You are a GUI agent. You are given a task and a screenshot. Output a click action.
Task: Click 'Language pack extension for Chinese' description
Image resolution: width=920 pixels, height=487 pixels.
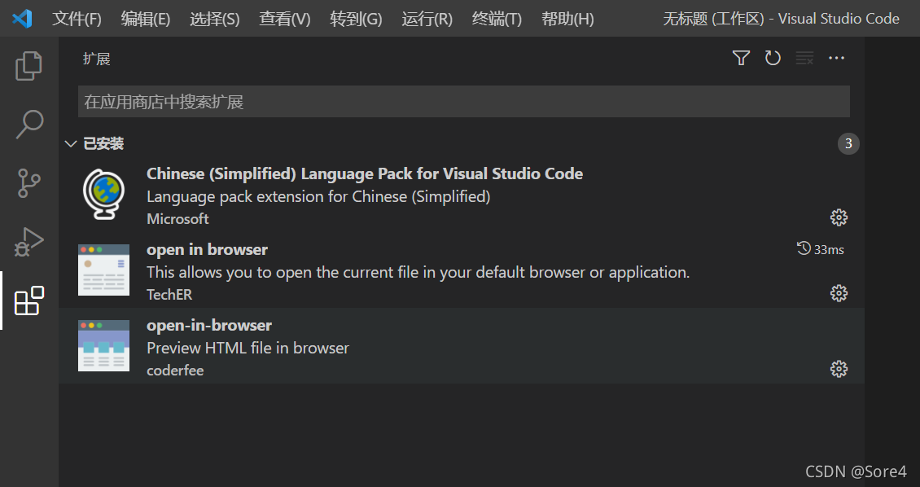click(318, 196)
